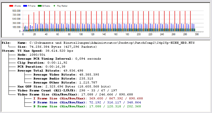Click the File root tree node
The image size is (212, 113).
tap(7, 43)
